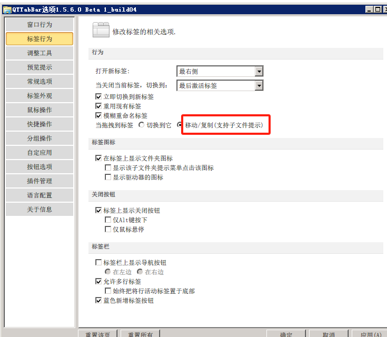Expand the 当关闭当前标签 dropdown arrow
The image size is (387, 337).
pyautogui.click(x=259, y=86)
